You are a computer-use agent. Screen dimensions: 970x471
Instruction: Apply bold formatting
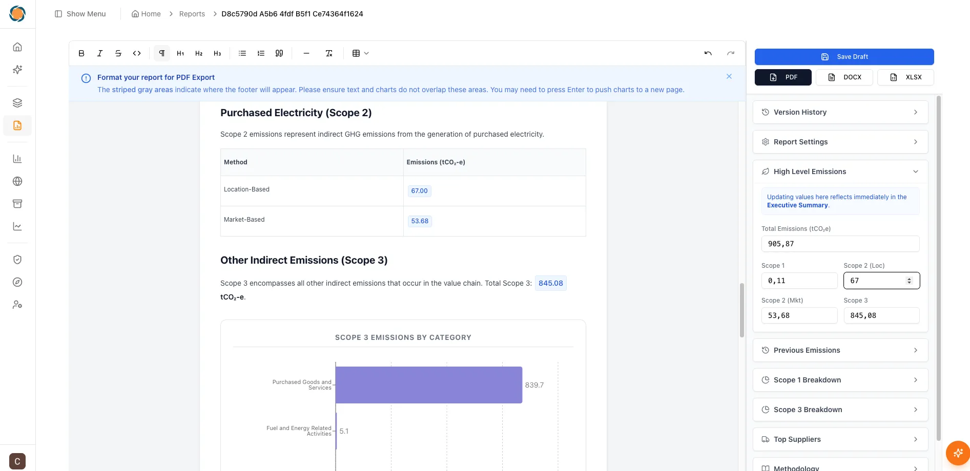tap(81, 53)
